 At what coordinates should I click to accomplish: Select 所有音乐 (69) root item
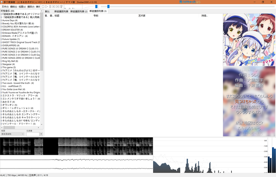click(7, 11)
